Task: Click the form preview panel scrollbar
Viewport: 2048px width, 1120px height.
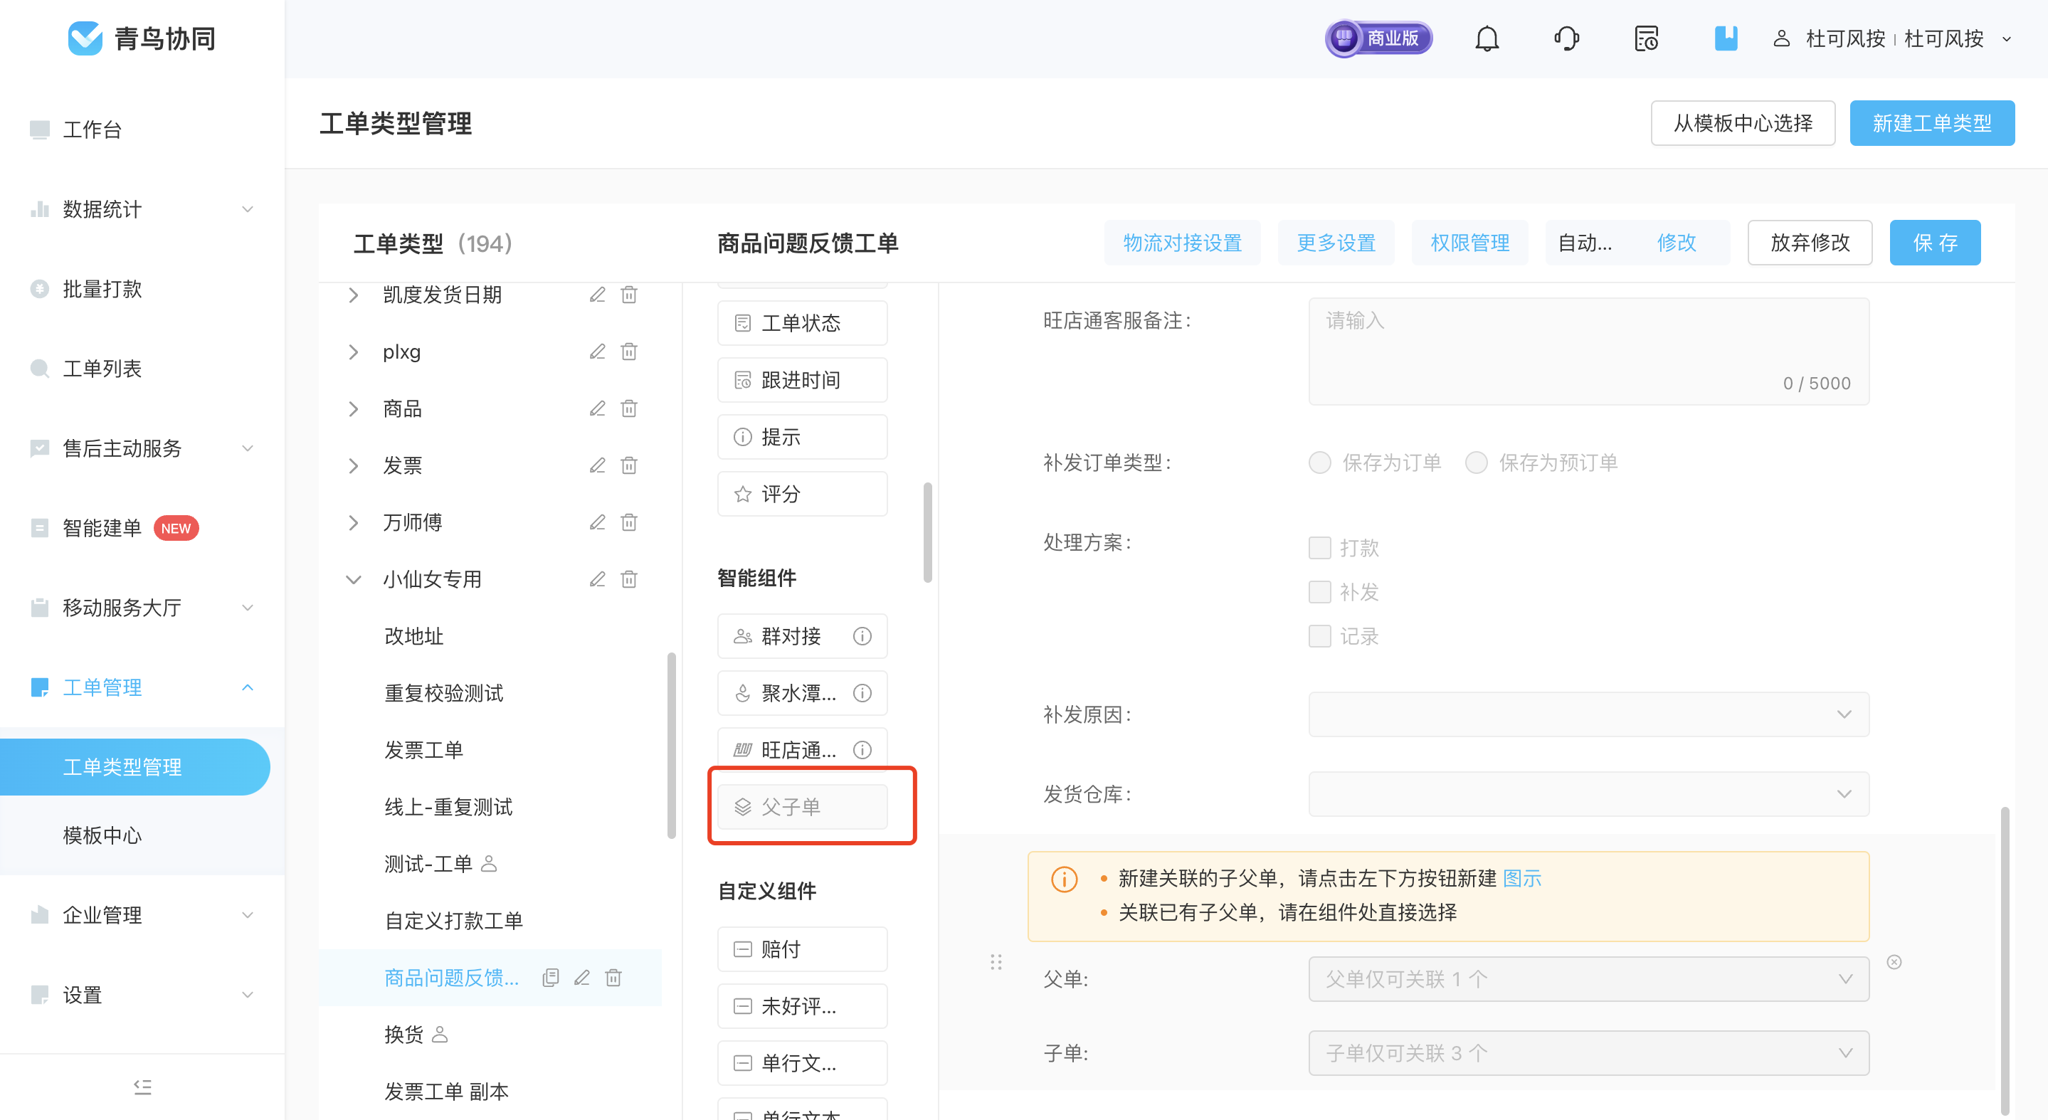Action: point(2005,960)
